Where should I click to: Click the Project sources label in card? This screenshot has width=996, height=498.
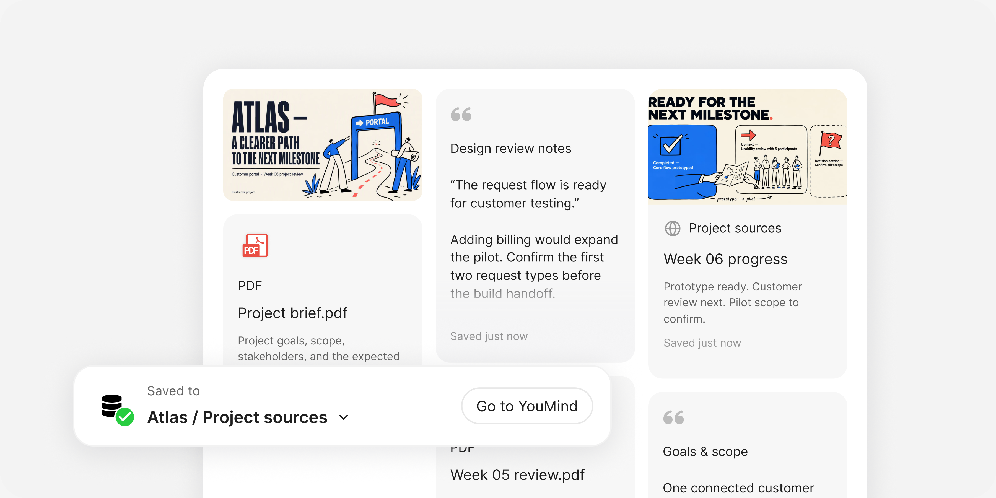tap(735, 228)
